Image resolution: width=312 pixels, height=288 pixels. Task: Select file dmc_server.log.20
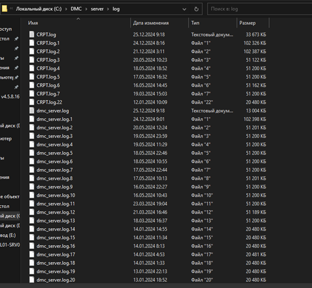pos(56,280)
